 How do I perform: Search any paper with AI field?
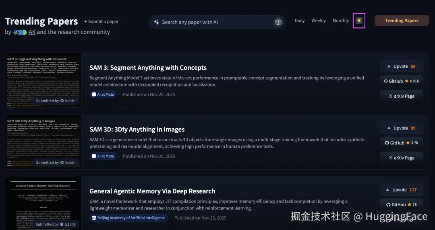click(x=217, y=22)
